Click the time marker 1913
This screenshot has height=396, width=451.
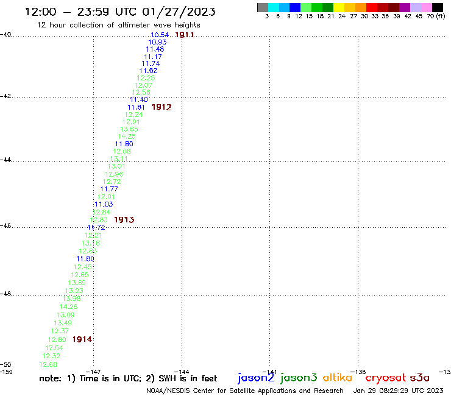tap(124, 220)
